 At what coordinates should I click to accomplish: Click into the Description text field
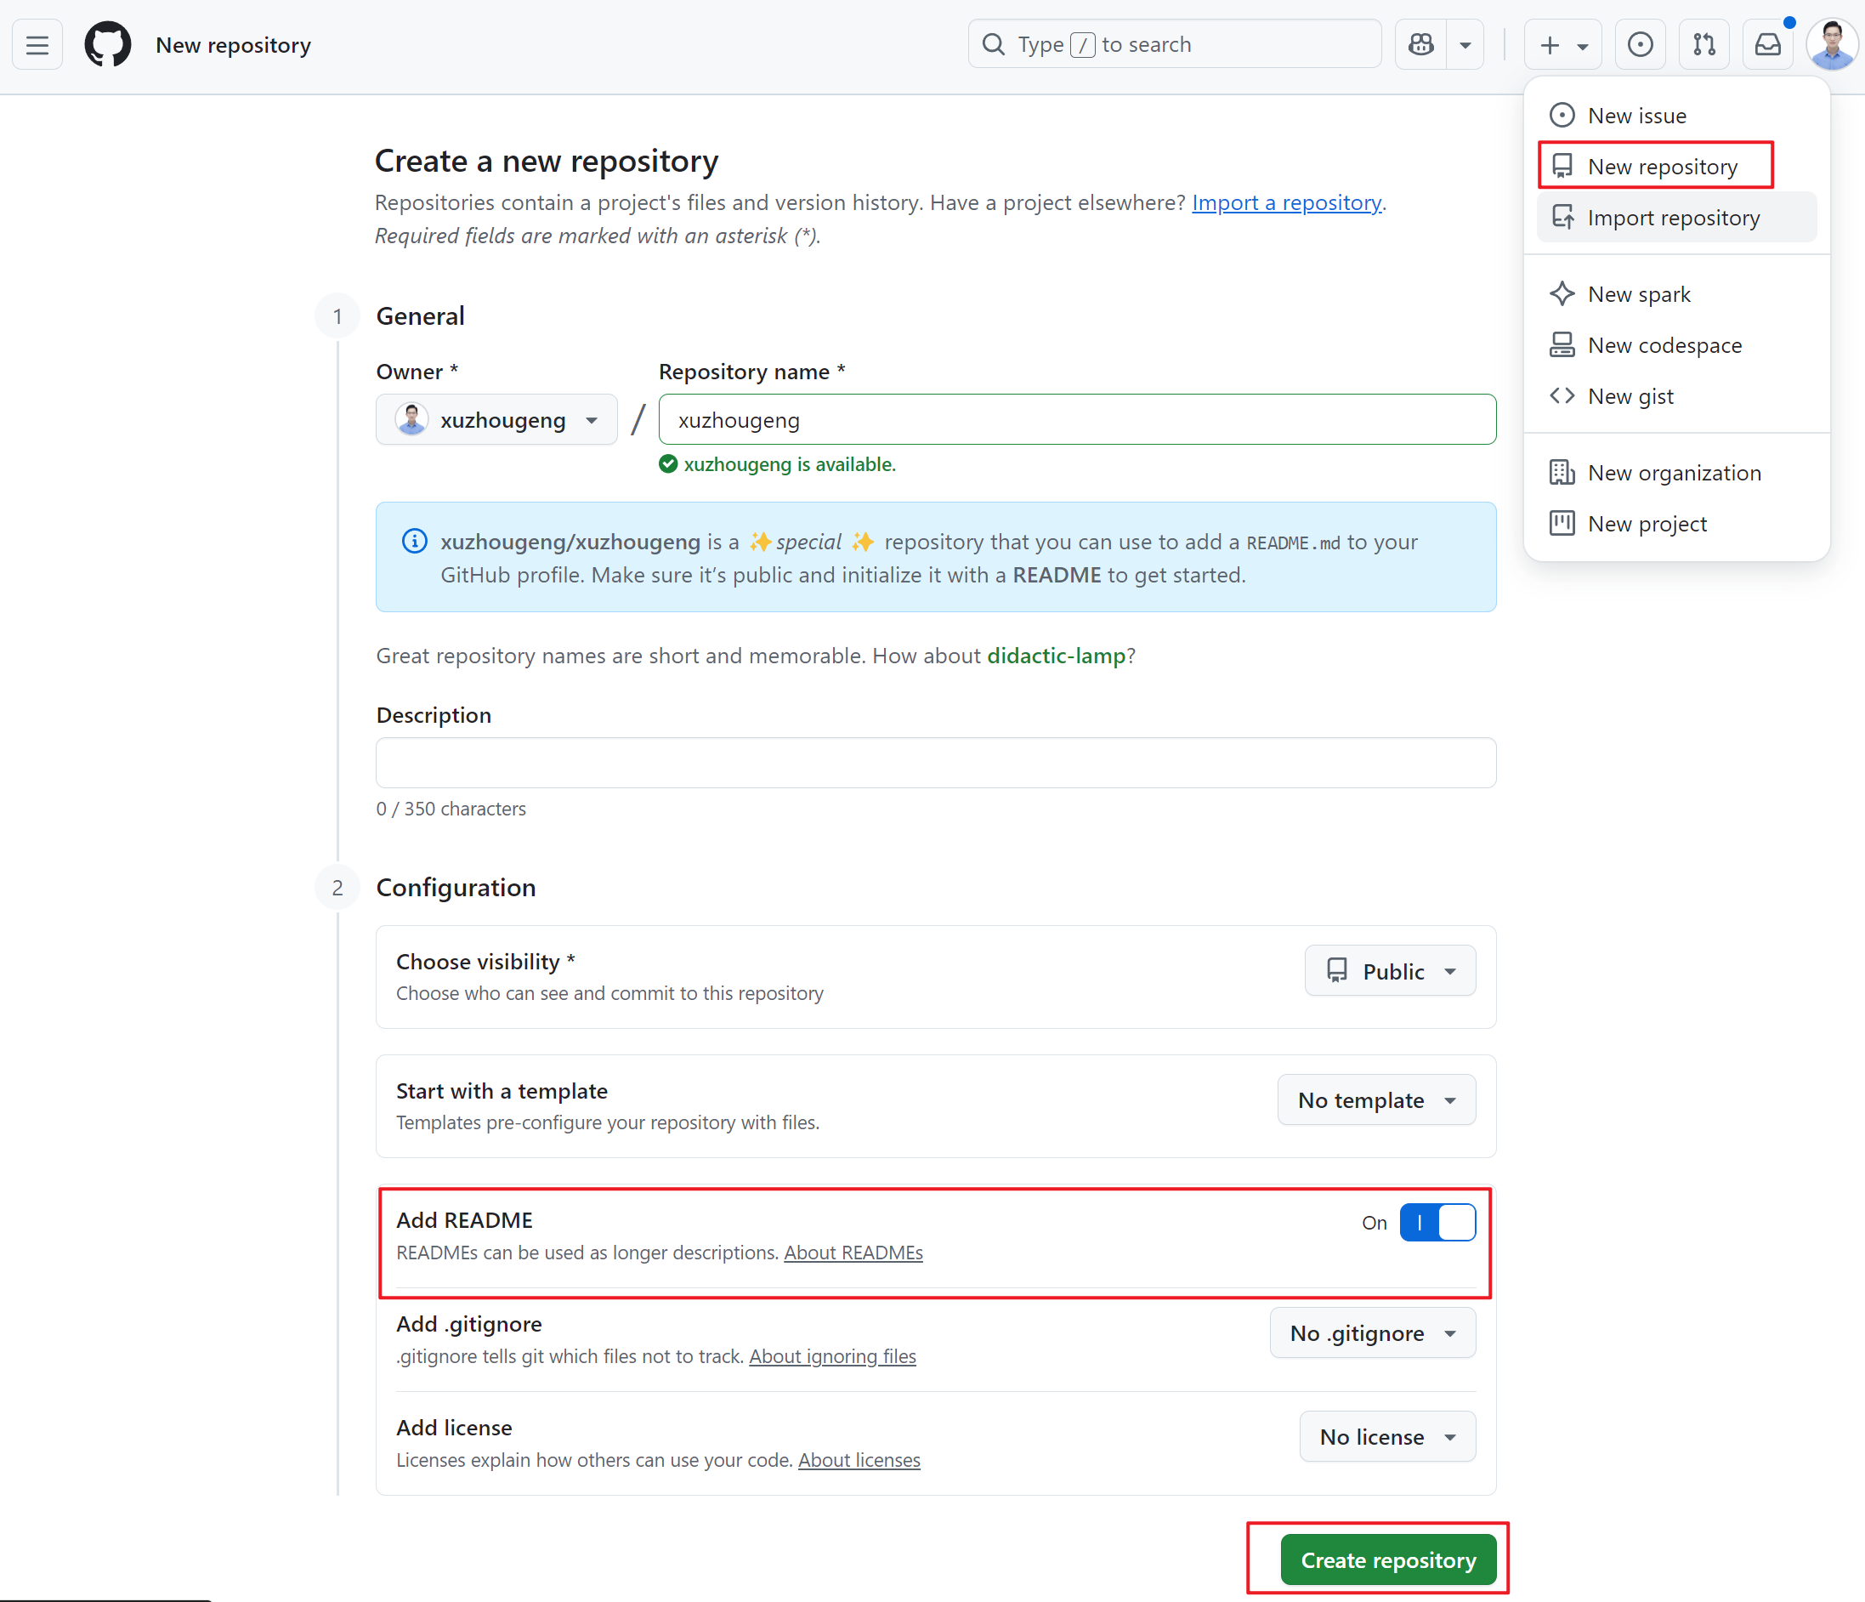935,763
